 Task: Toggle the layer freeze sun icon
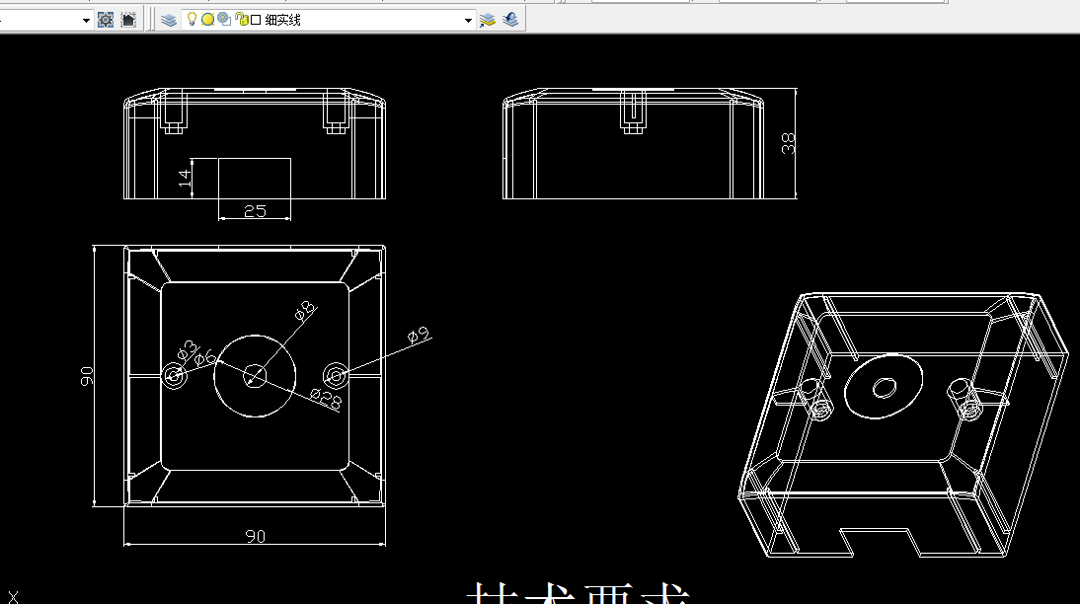[x=207, y=20]
